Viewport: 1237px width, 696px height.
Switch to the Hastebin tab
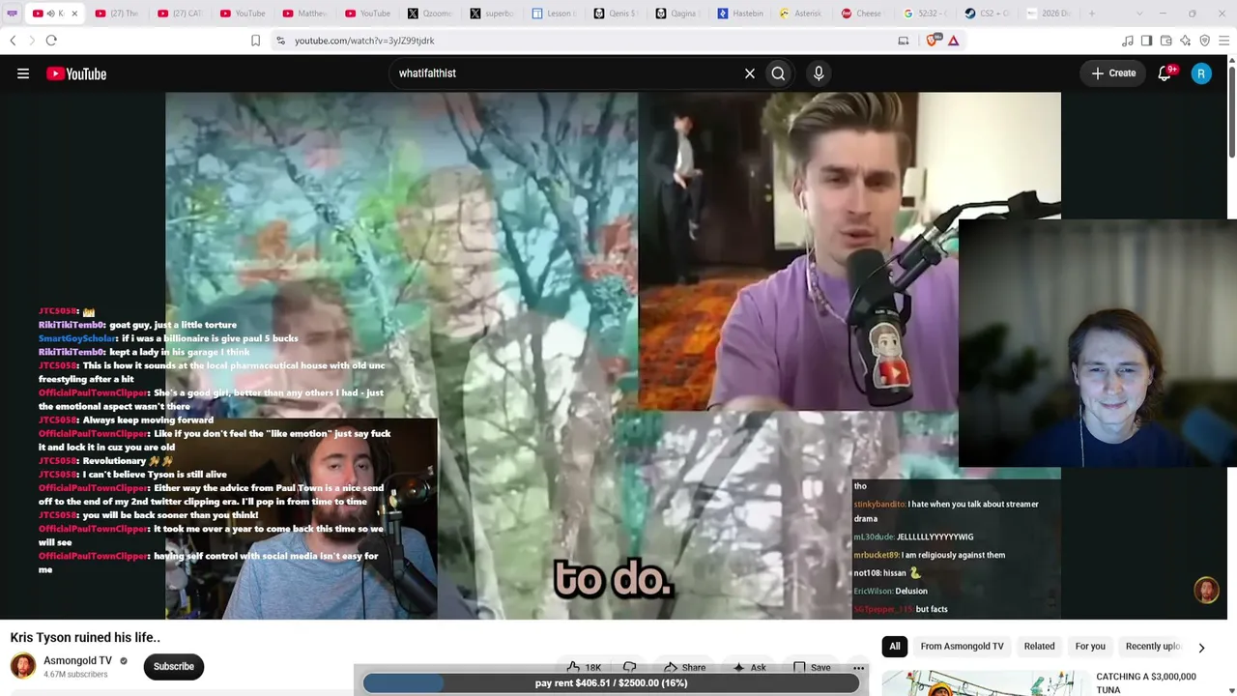point(741,14)
